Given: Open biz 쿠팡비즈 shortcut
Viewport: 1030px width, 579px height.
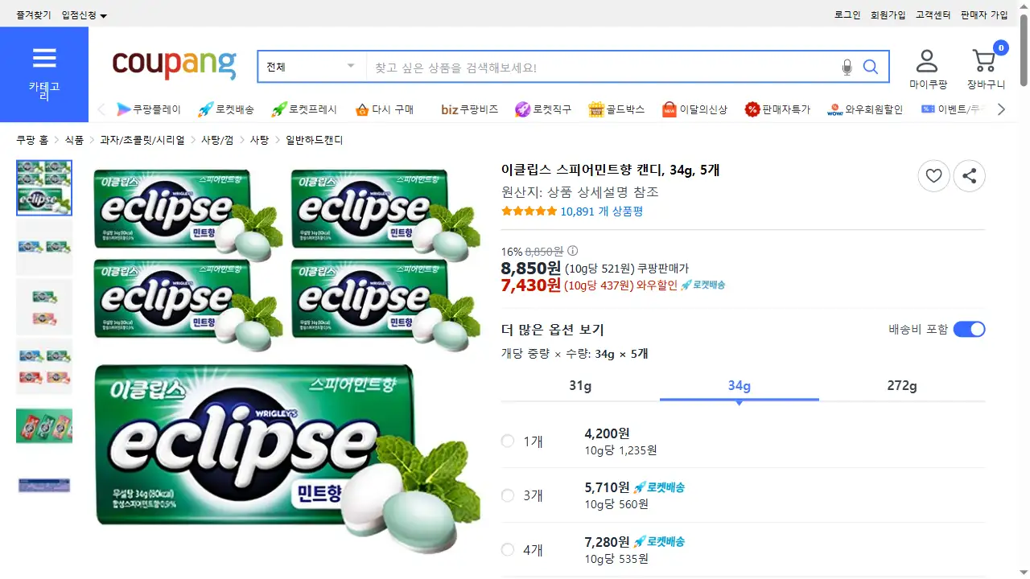Looking at the screenshot, I should pos(469,109).
